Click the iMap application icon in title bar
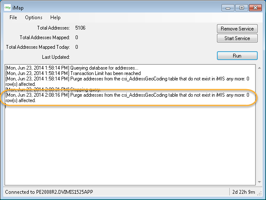The height and width of the screenshot is (200, 266). pyautogui.click(x=8, y=7)
